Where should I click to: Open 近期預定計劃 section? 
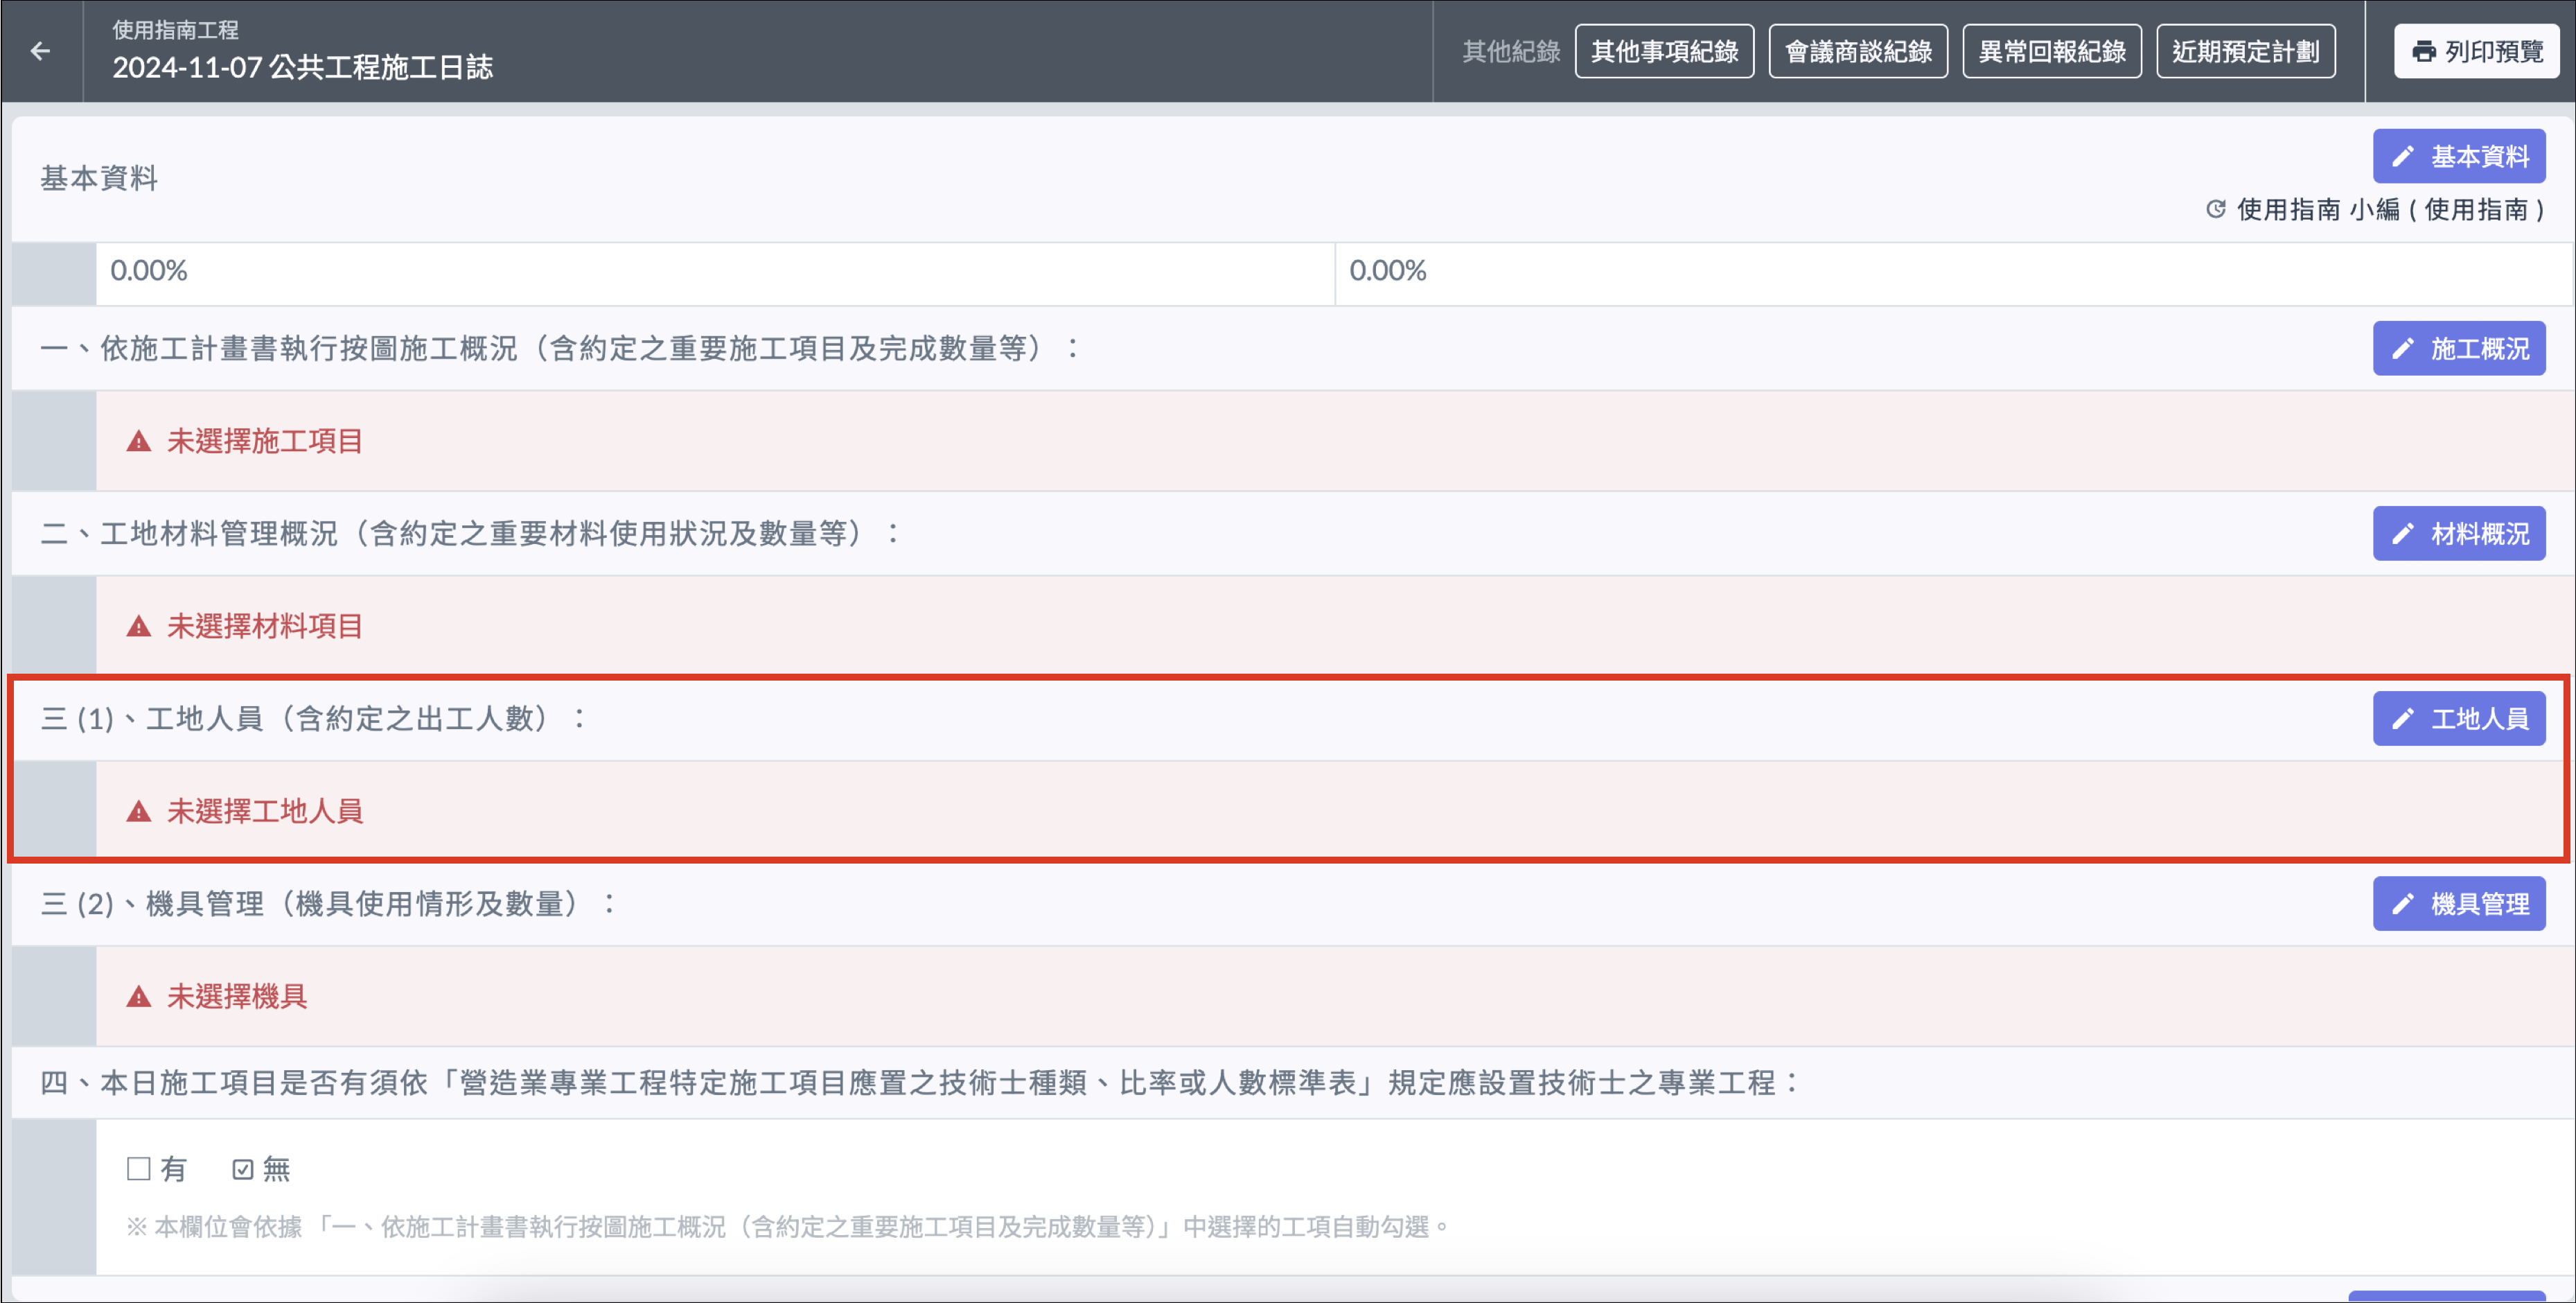click(x=2245, y=51)
